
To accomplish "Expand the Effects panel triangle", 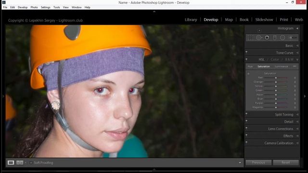I will coord(297,136).
